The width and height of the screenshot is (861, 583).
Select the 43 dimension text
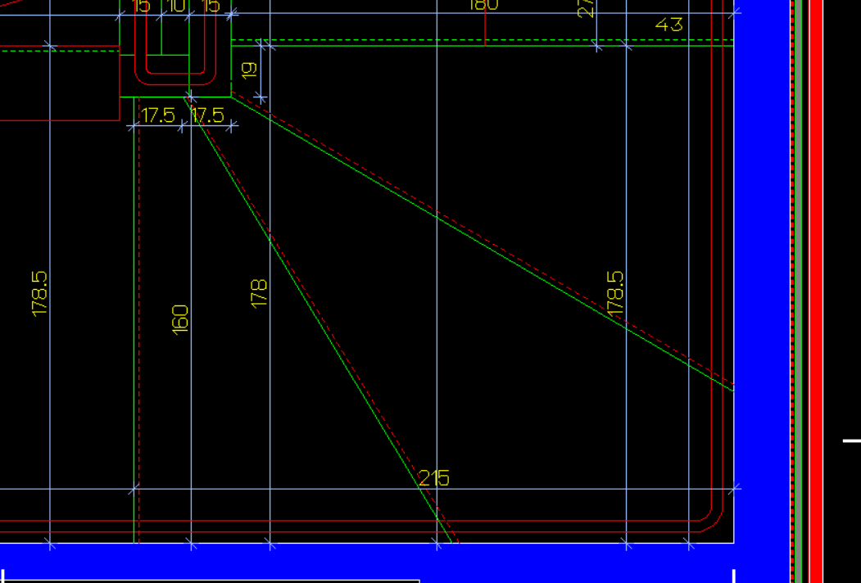click(668, 24)
